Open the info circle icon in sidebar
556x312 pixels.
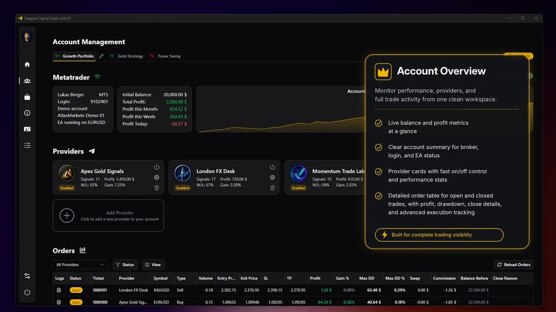[x=27, y=113]
